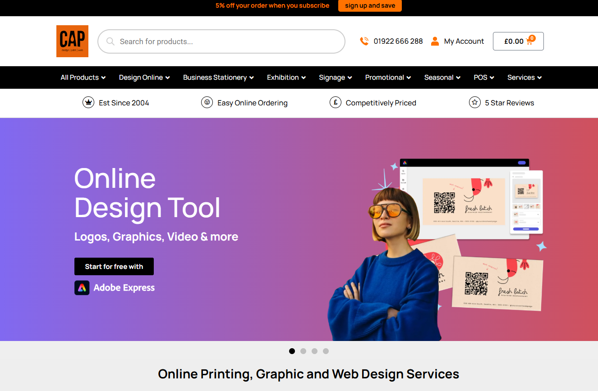The height and width of the screenshot is (391, 598).
Task: Focus the Search for products field
Action: [x=225, y=41]
